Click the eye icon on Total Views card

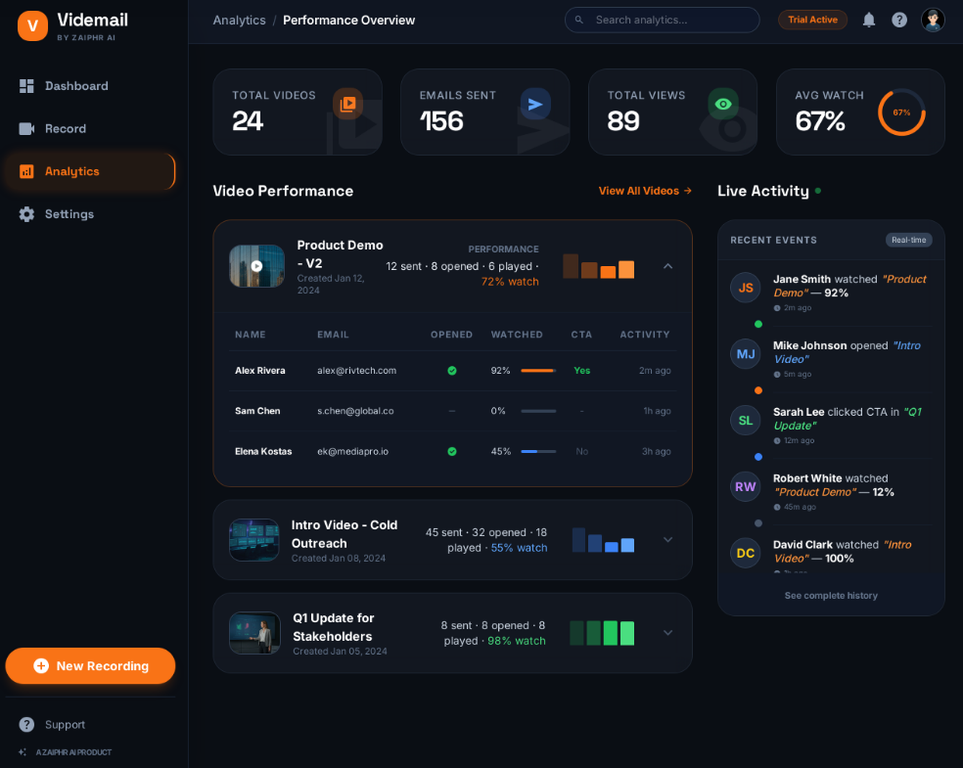point(723,103)
